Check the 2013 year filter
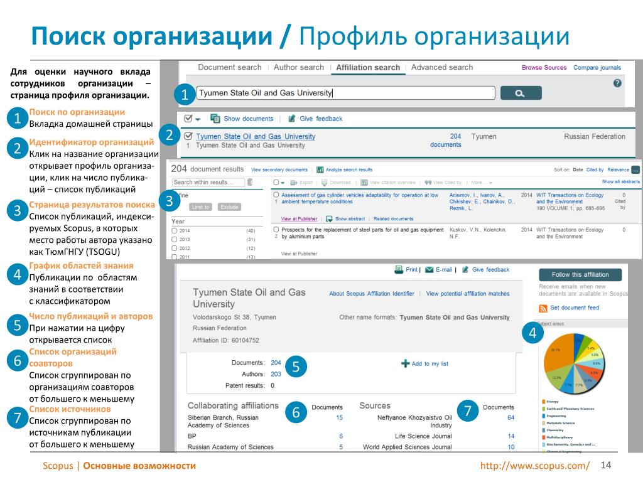This screenshot has width=643, height=482. 175,239
